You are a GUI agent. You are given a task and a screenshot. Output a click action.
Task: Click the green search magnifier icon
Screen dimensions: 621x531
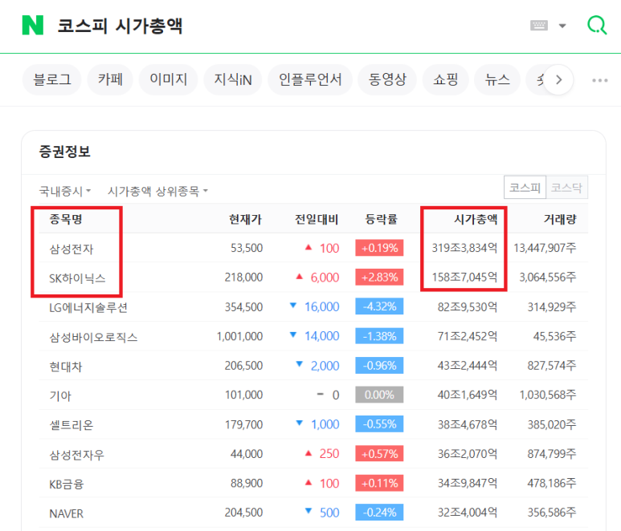point(597,26)
